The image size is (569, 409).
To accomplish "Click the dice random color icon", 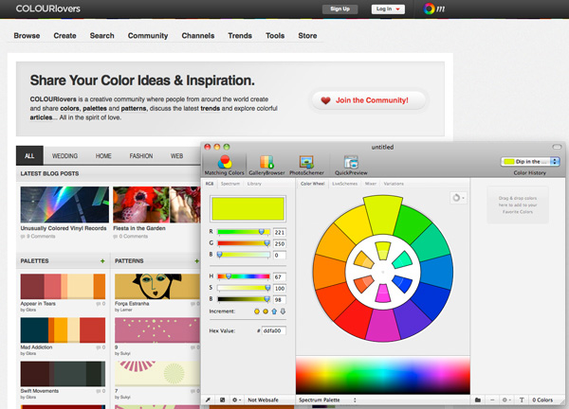I will [x=223, y=400].
